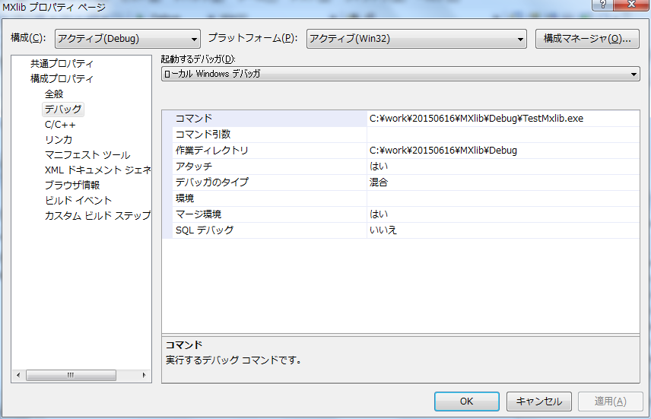Select ビルド イベント tree item
This screenshot has width=651, height=419.
[78, 201]
